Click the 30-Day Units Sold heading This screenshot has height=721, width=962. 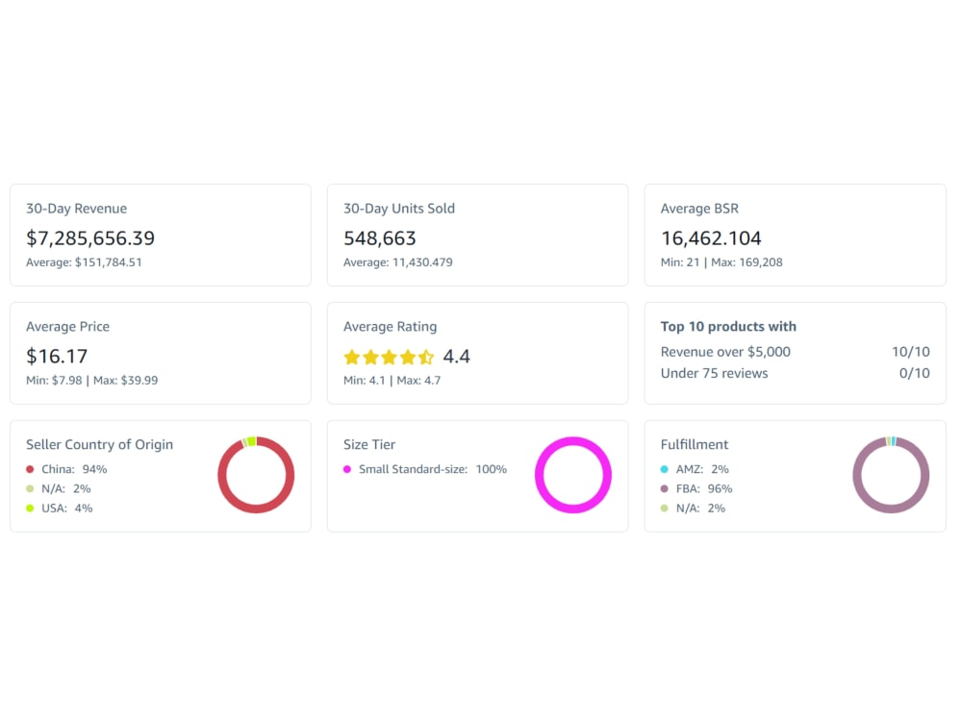click(x=399, y=209)
